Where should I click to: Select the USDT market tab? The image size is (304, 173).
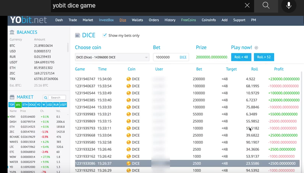(x=63, y=105)
